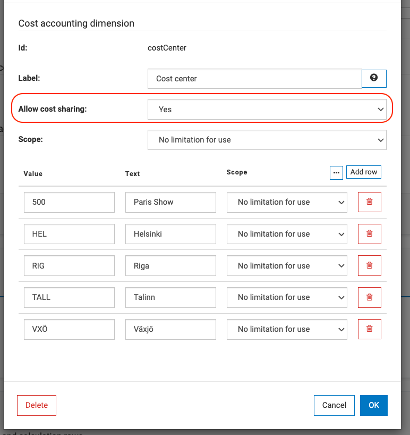Open Scope dropdown for Paris Show row

pos(287,202)
